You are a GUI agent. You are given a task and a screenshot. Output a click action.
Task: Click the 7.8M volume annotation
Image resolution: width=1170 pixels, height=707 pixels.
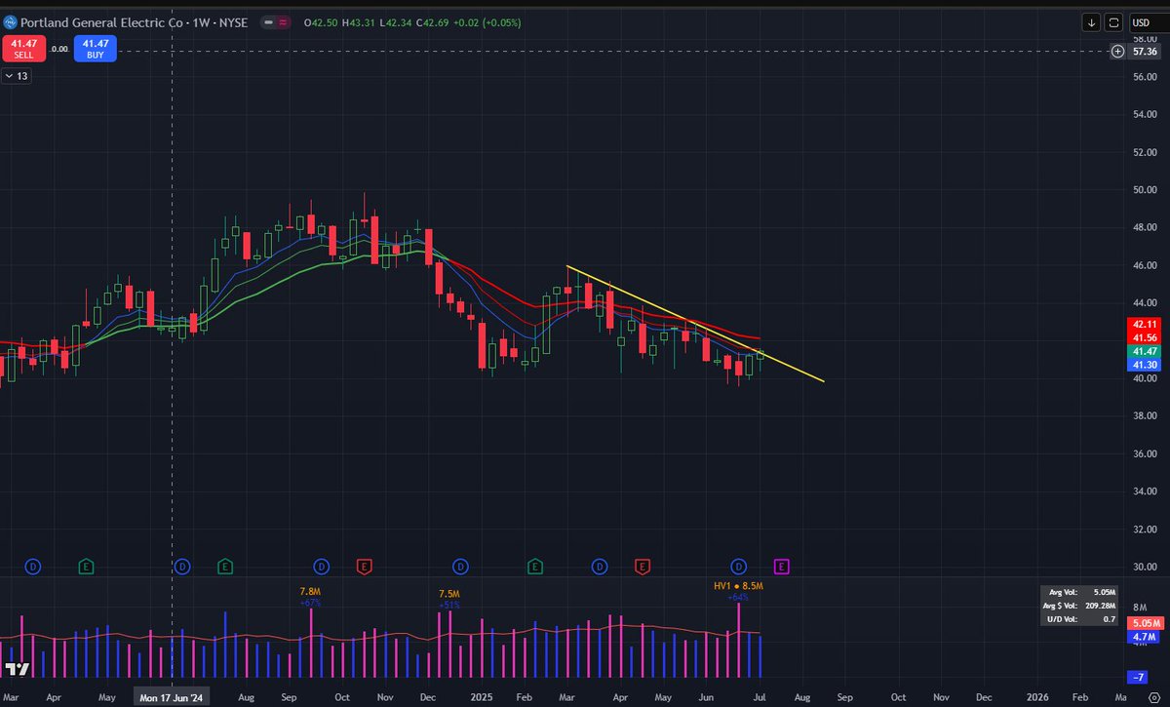click(310, 592)
